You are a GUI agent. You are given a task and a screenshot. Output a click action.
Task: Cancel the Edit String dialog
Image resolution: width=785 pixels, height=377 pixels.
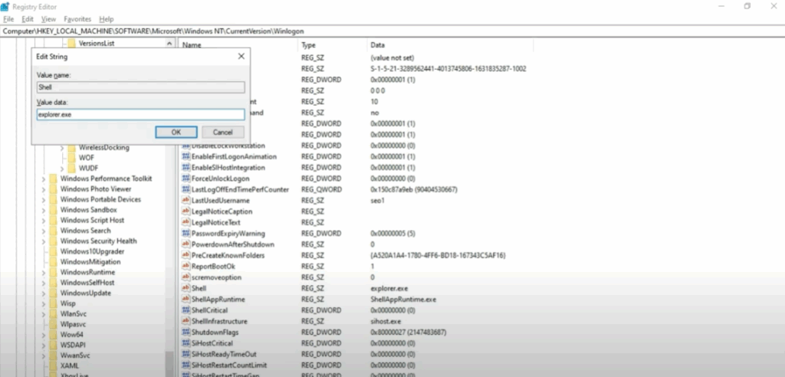223,132
